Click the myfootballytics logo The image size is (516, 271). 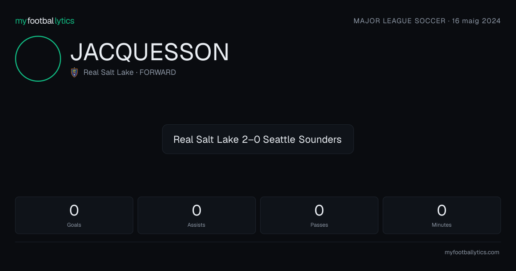tap(45, 21)
